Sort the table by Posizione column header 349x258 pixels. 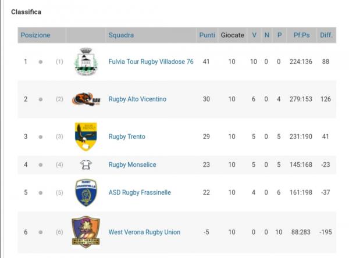tap(35, 35)
